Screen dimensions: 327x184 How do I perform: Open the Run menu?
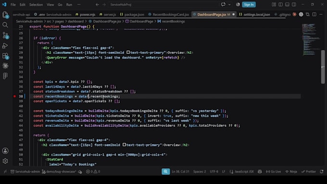(x=69, y=4)
